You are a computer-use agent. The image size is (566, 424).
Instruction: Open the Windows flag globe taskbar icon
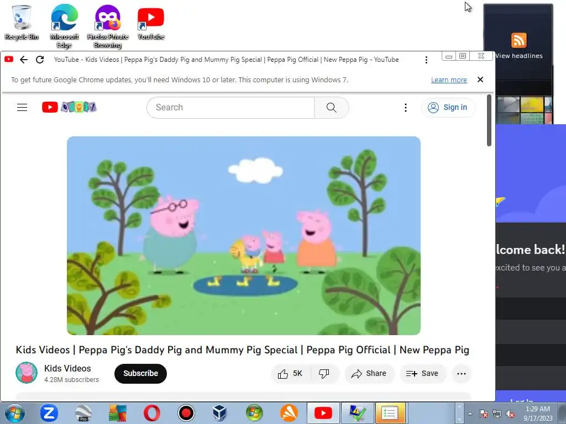pos(254,413)
